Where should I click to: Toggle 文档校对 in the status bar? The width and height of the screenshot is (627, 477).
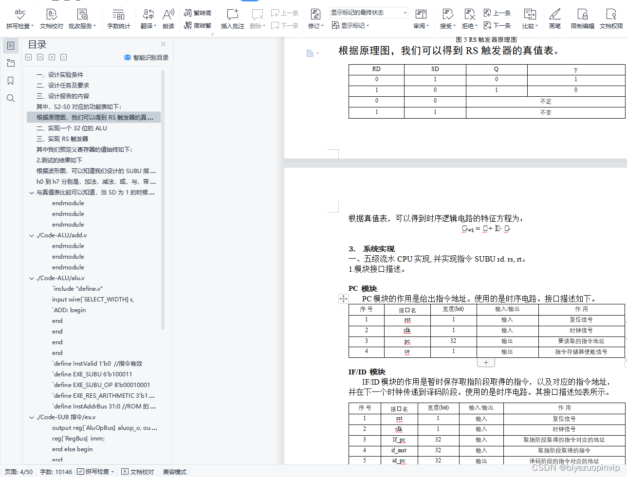tap(137, 472)
